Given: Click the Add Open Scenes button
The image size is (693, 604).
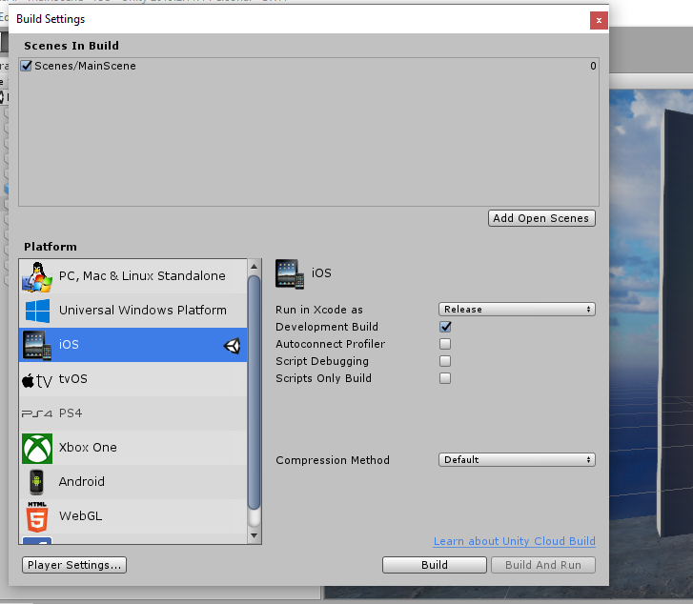Looking at the screenshot, I should [541, 218].
